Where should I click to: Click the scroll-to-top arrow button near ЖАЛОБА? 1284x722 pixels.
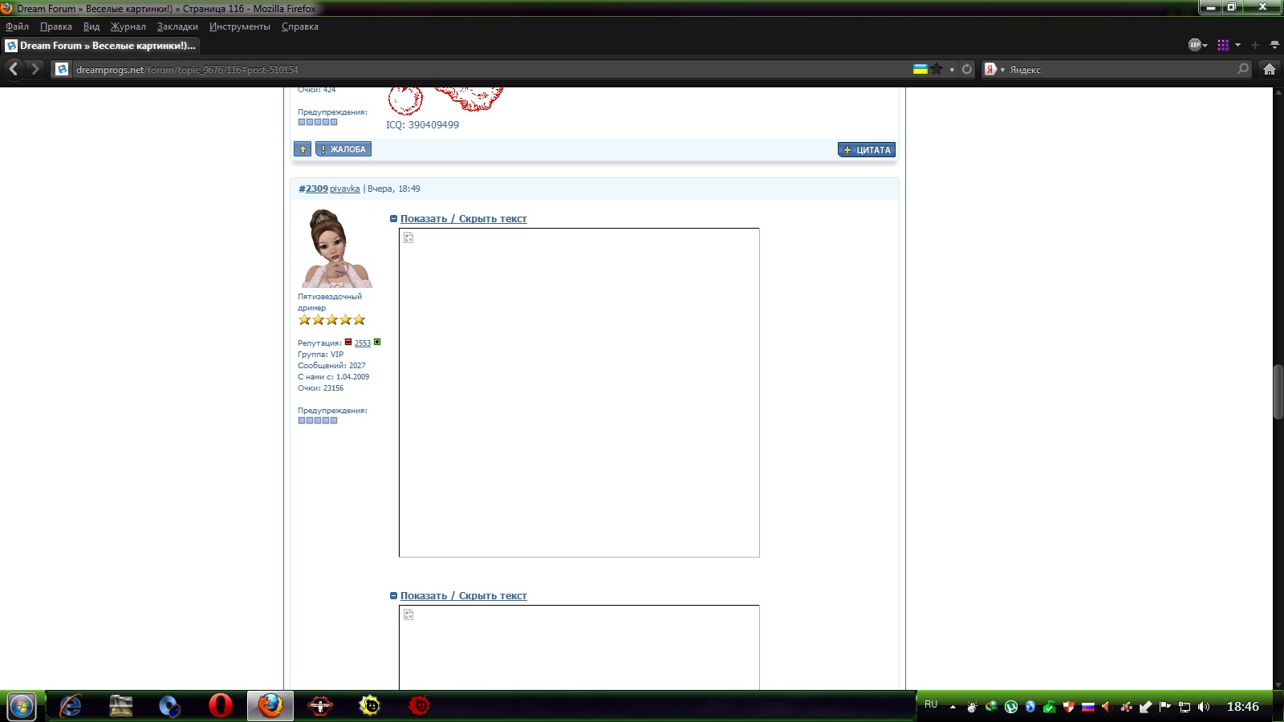(x=303, y=149)
